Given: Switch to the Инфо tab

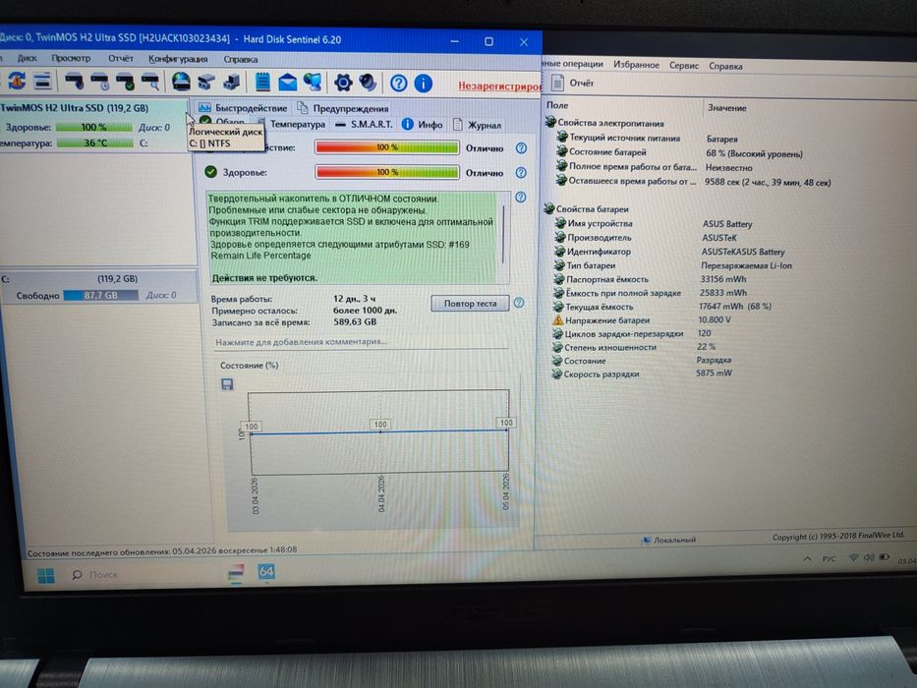Looking at the screenshot, I should point(423,124).
